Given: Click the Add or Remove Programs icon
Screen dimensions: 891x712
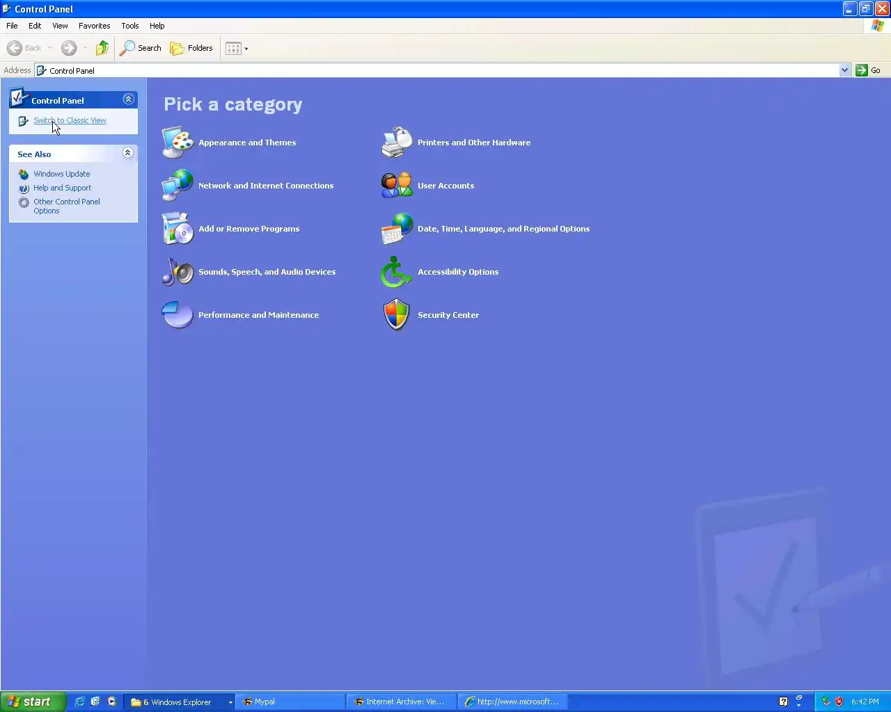Looking at the screenshot, I should pyautogui.click(x=178, y=228).
